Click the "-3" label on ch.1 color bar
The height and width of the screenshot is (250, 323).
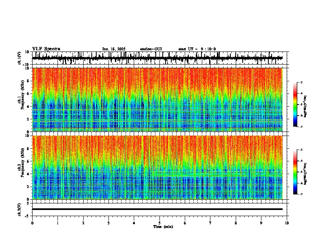(301, 82)
